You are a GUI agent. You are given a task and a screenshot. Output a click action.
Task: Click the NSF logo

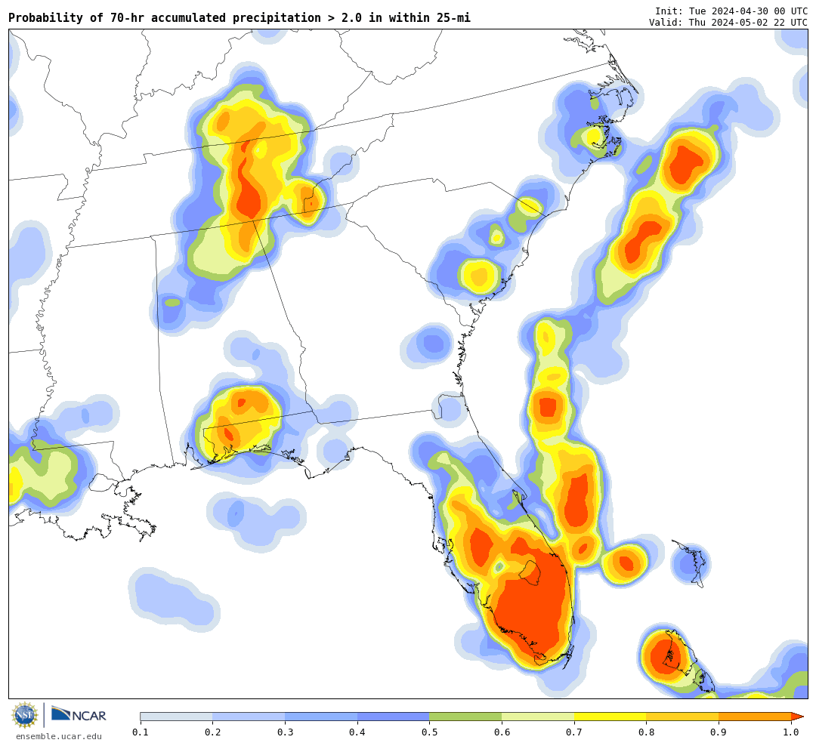tap(25, 715)
